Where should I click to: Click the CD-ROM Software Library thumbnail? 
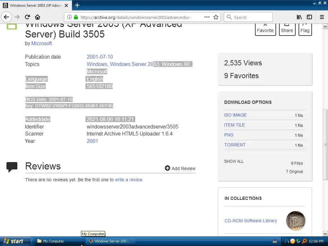296,221
